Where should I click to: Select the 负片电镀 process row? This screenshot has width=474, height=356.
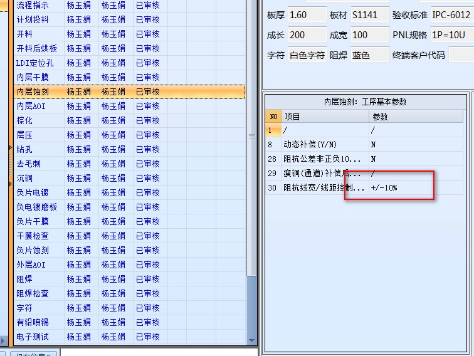pos(129,192)
